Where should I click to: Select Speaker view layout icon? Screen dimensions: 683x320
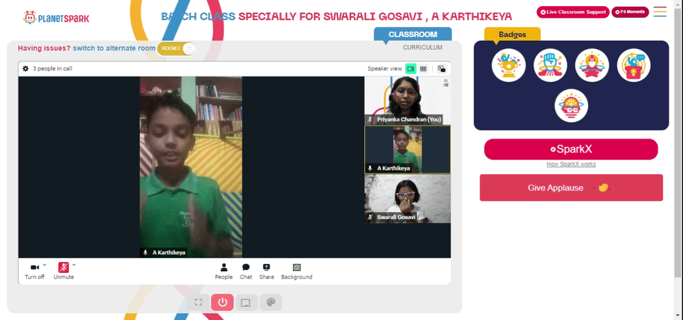point(410,69)
